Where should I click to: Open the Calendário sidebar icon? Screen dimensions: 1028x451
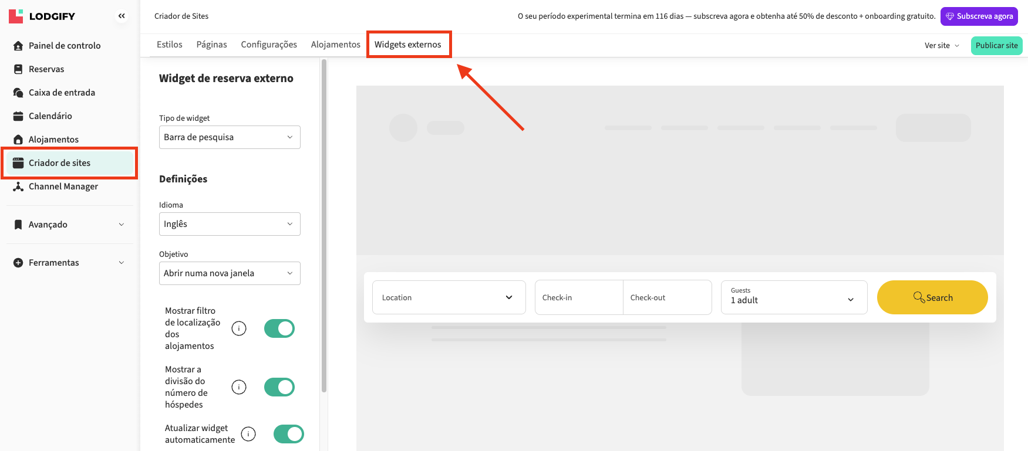click(x=18, y=116)
